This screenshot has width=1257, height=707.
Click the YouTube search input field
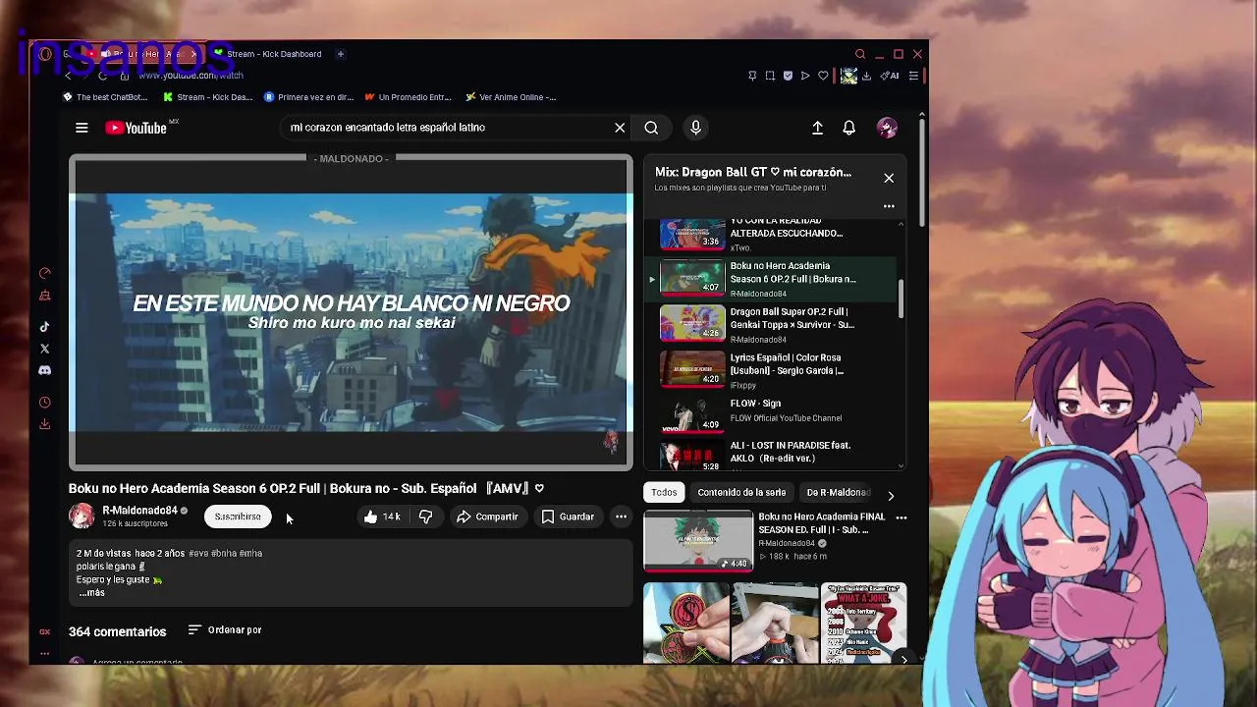(450, 128)
